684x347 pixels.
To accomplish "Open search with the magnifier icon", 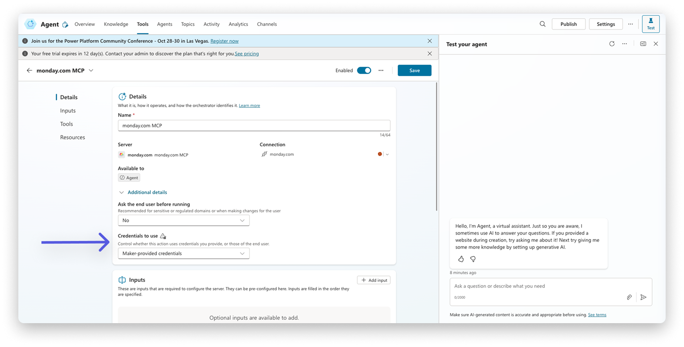I will [542, 24].
